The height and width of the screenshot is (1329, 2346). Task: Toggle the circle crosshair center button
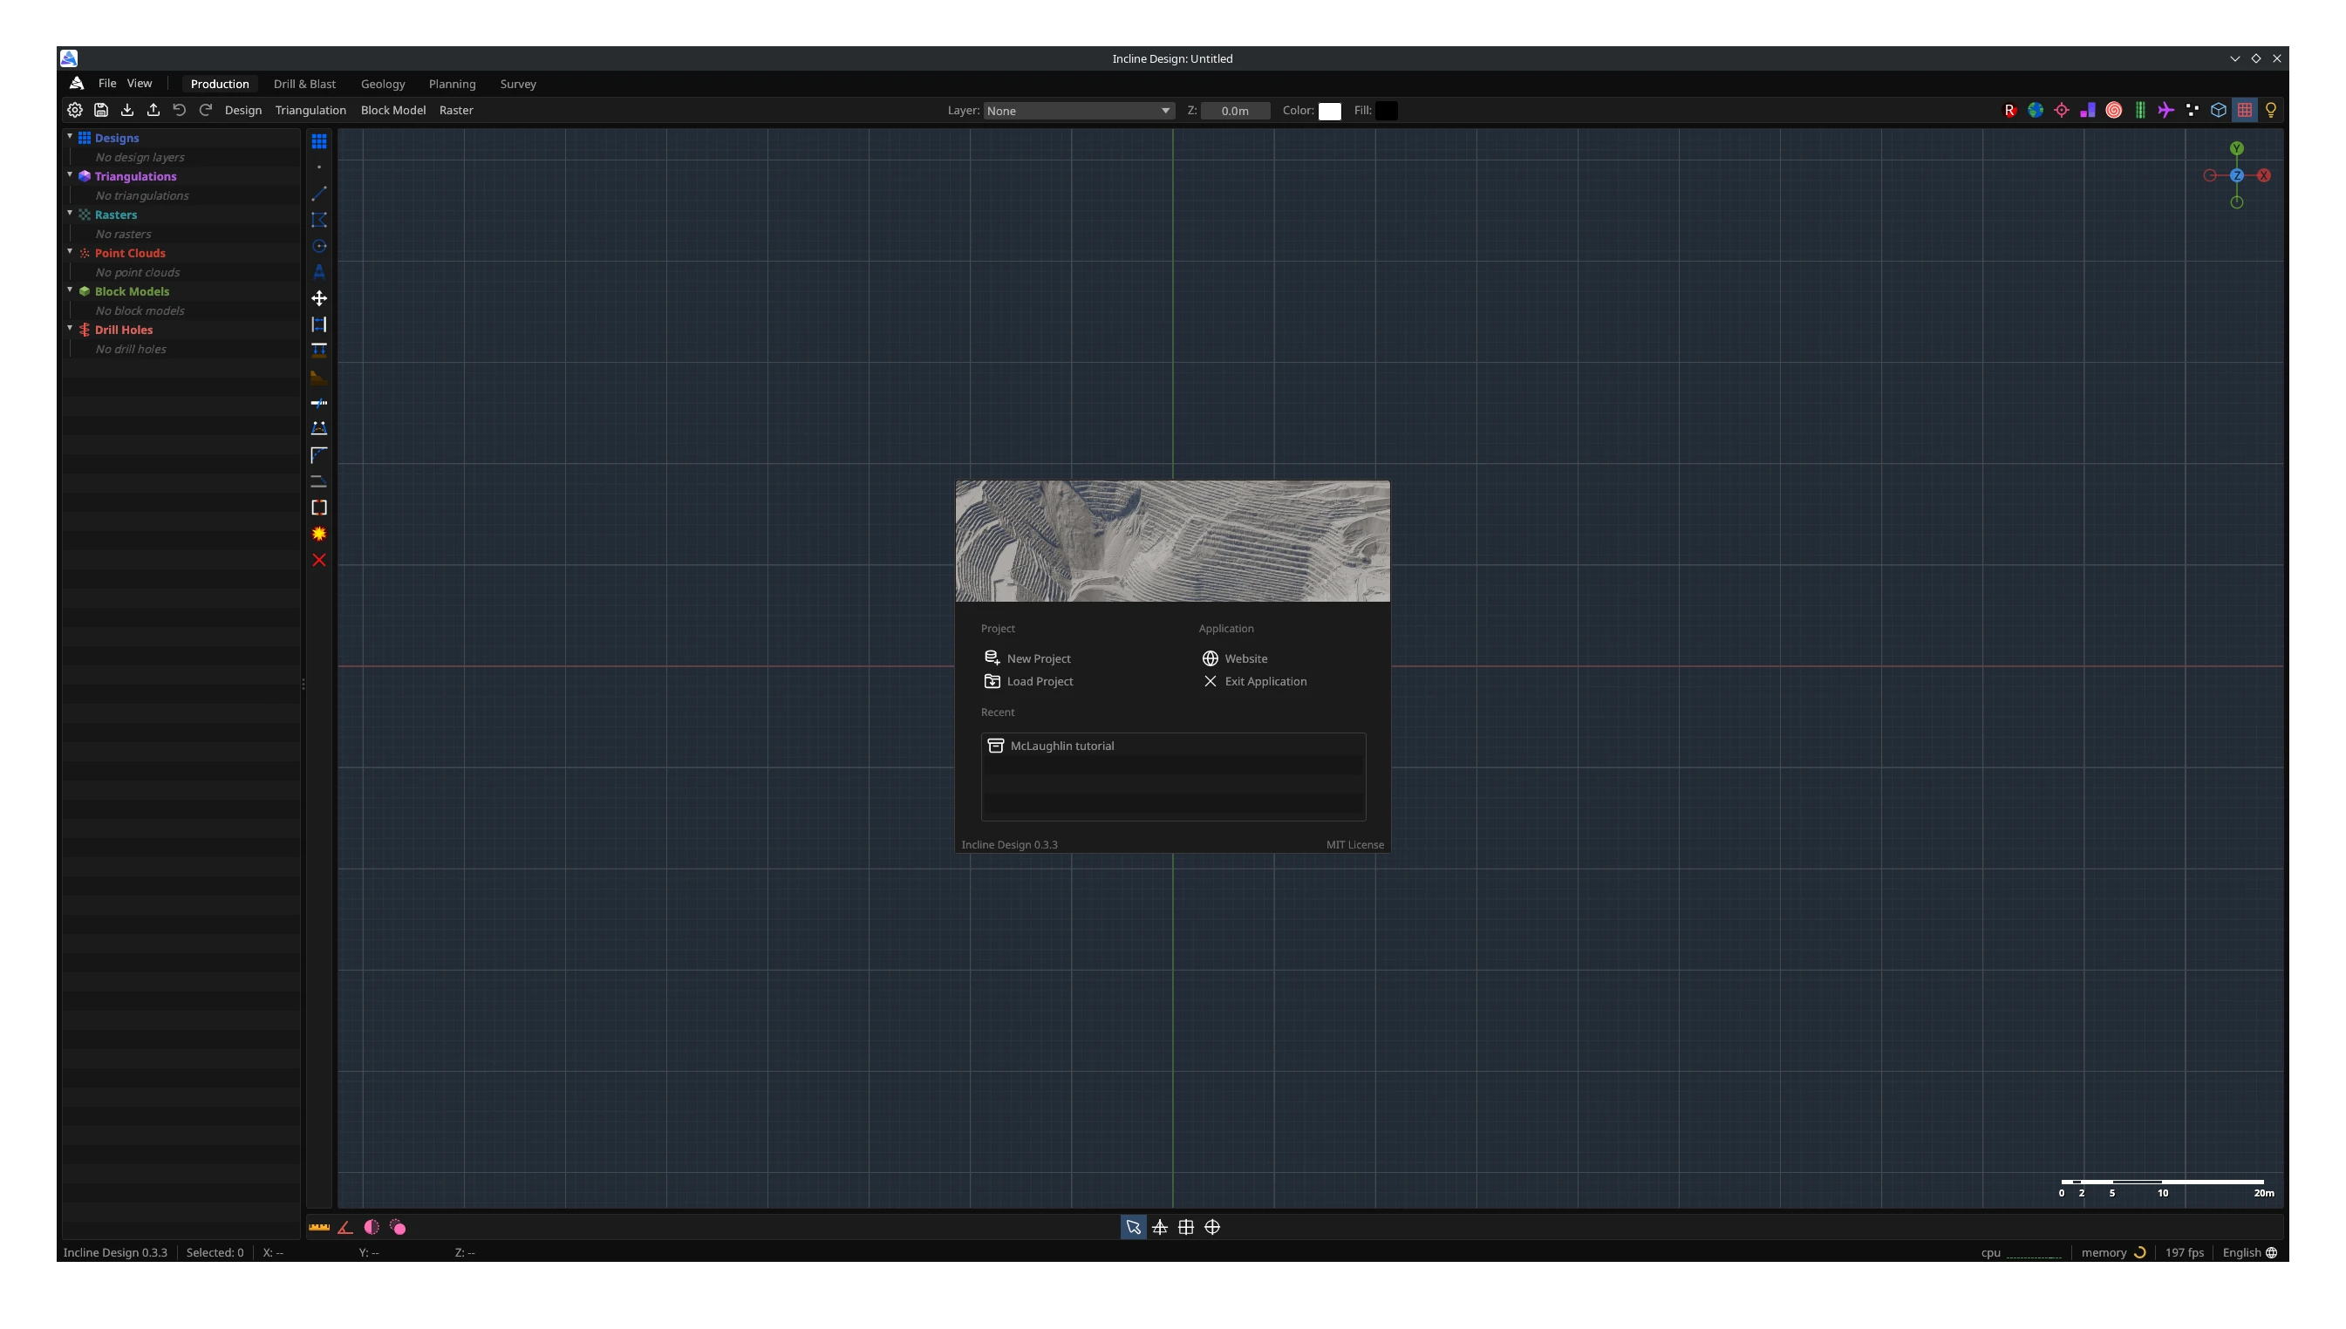(1212, 1228)
